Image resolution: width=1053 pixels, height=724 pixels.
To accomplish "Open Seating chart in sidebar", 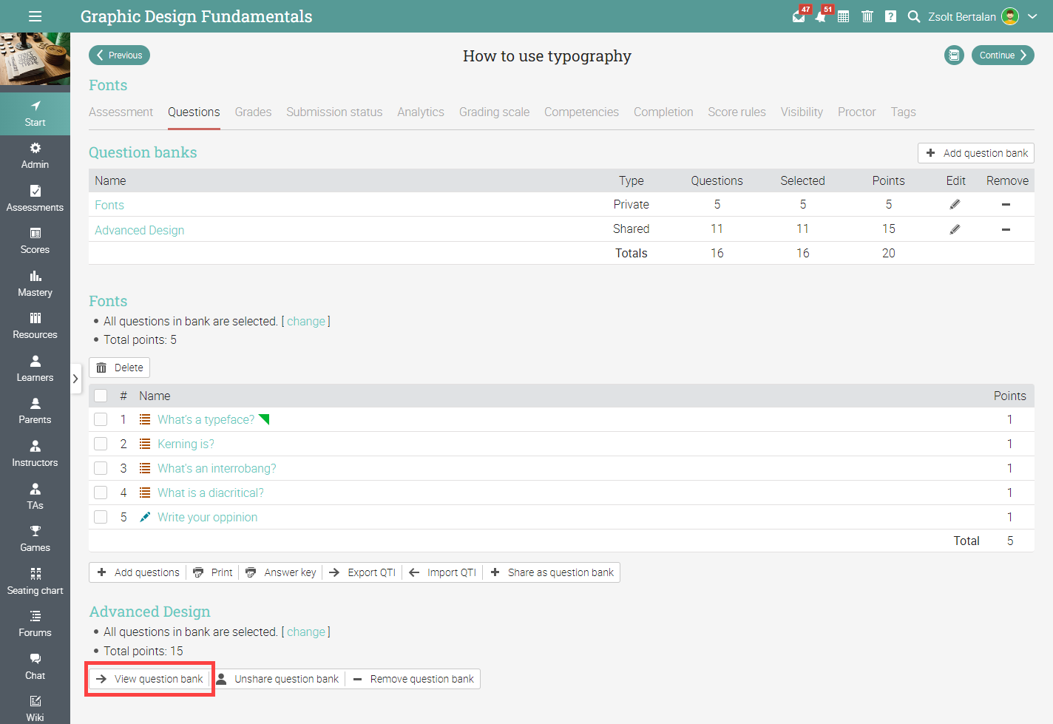I will (x=35, y=582).
